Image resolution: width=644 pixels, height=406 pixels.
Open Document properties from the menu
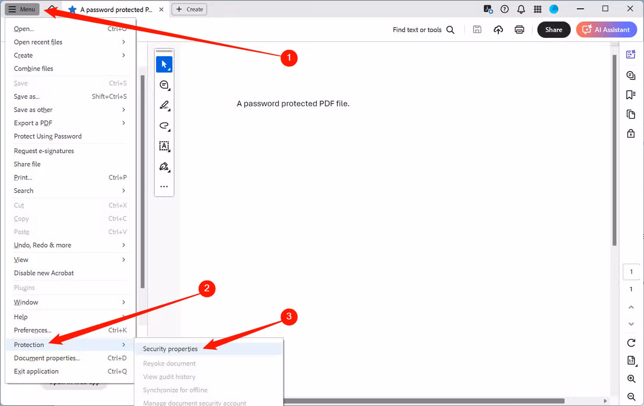46,358
